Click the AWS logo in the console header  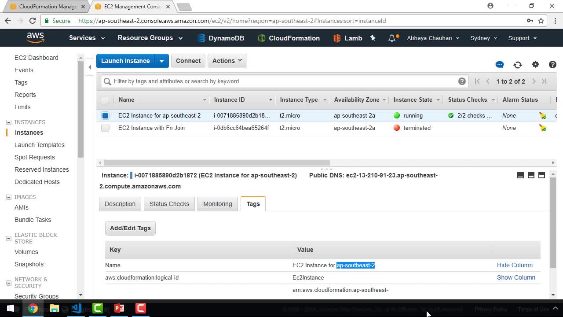pyautogui.click(x=35, y=38)
